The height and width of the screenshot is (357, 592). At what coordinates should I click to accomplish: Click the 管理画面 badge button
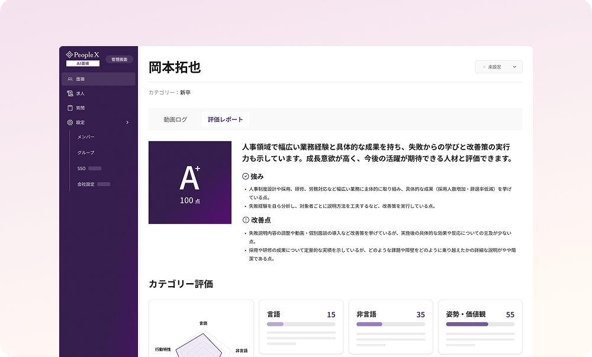[x=119, y=59]
